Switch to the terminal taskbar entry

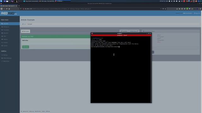(x=62, y=1)
